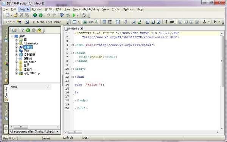Insert paragraph tag with the pilcrow icon
The height and width of the screenshot is (142, 227).
[x=166, y=22]
